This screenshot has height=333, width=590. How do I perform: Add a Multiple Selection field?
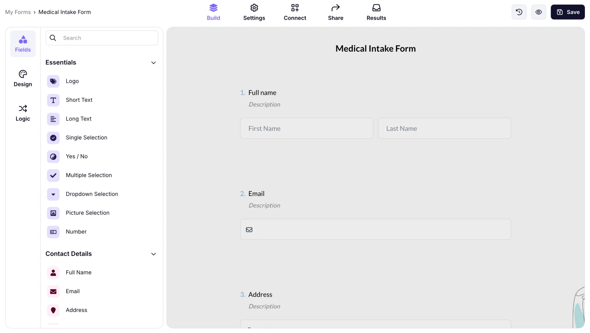coord(88,175)
